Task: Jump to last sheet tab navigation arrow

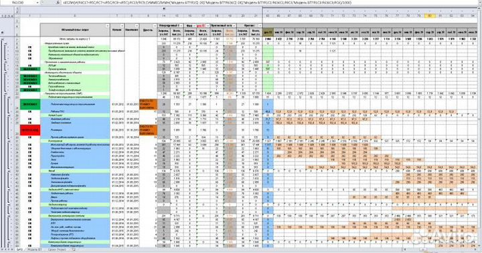Action: [12, 250]
